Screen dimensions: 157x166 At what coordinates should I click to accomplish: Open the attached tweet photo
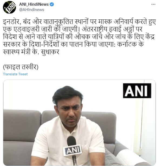(79, 123)
